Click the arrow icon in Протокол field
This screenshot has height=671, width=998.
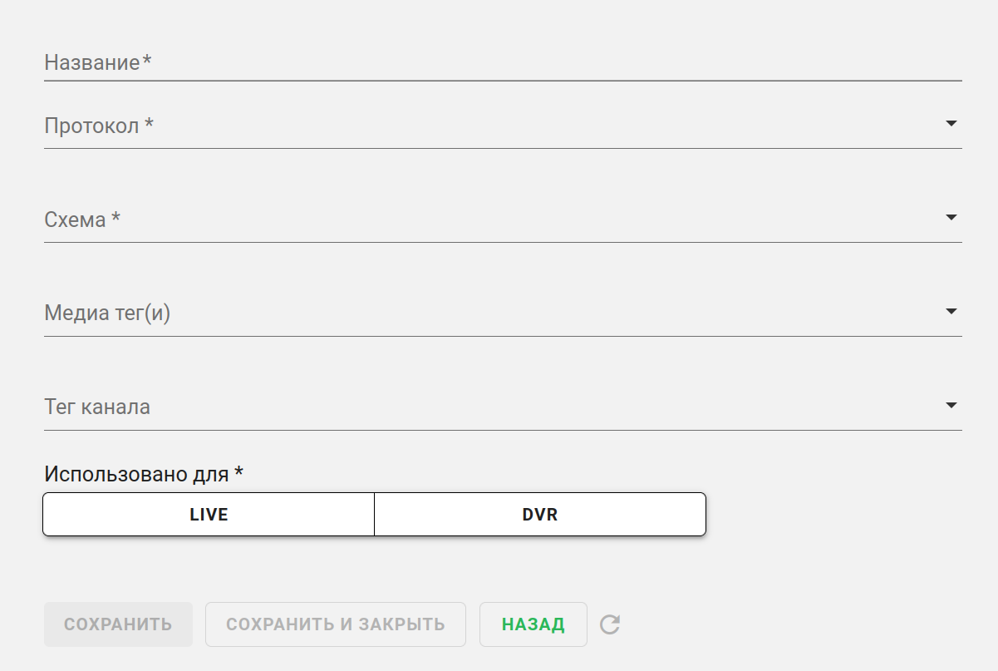point(951,124)
